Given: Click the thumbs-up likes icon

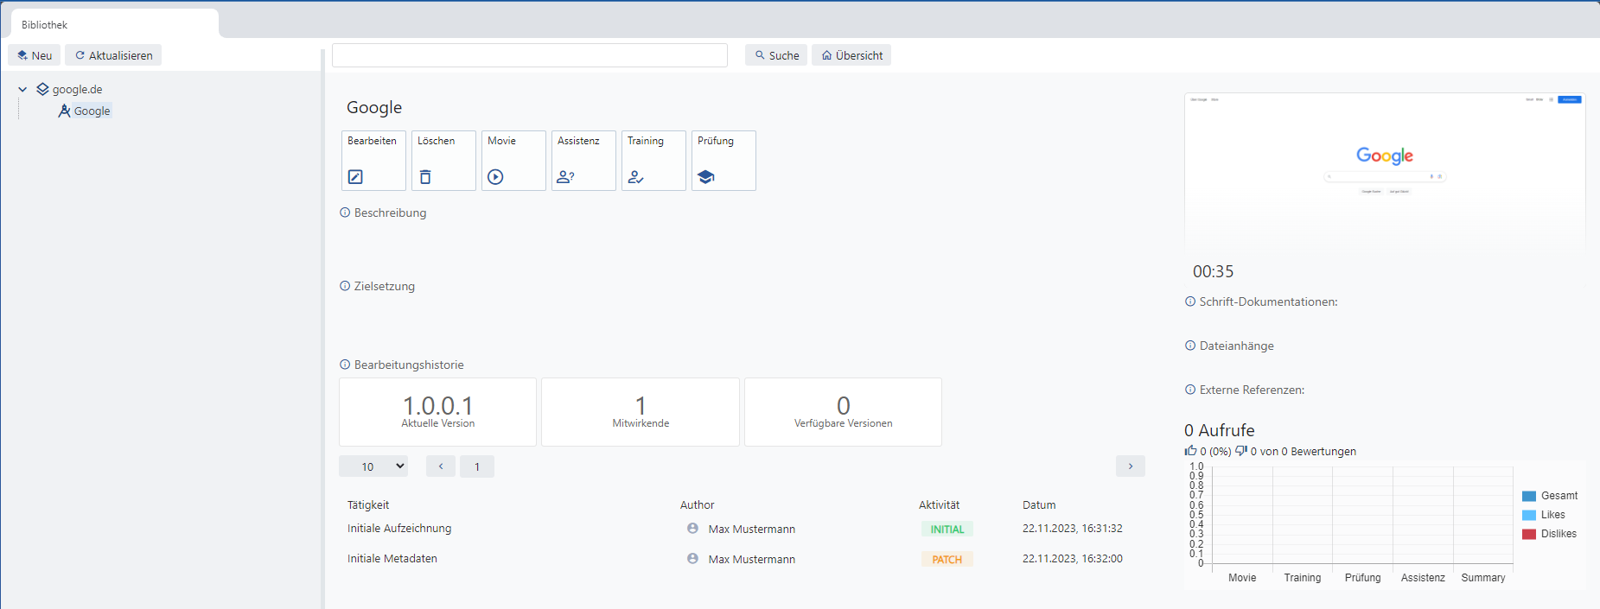Looking at the screenshot, I should (1190, 451).
